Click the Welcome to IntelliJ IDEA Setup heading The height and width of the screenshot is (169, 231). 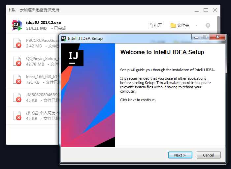pyautogui.click(x=162, y=52)
